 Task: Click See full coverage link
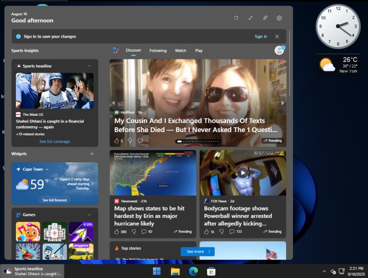point(55,142)
